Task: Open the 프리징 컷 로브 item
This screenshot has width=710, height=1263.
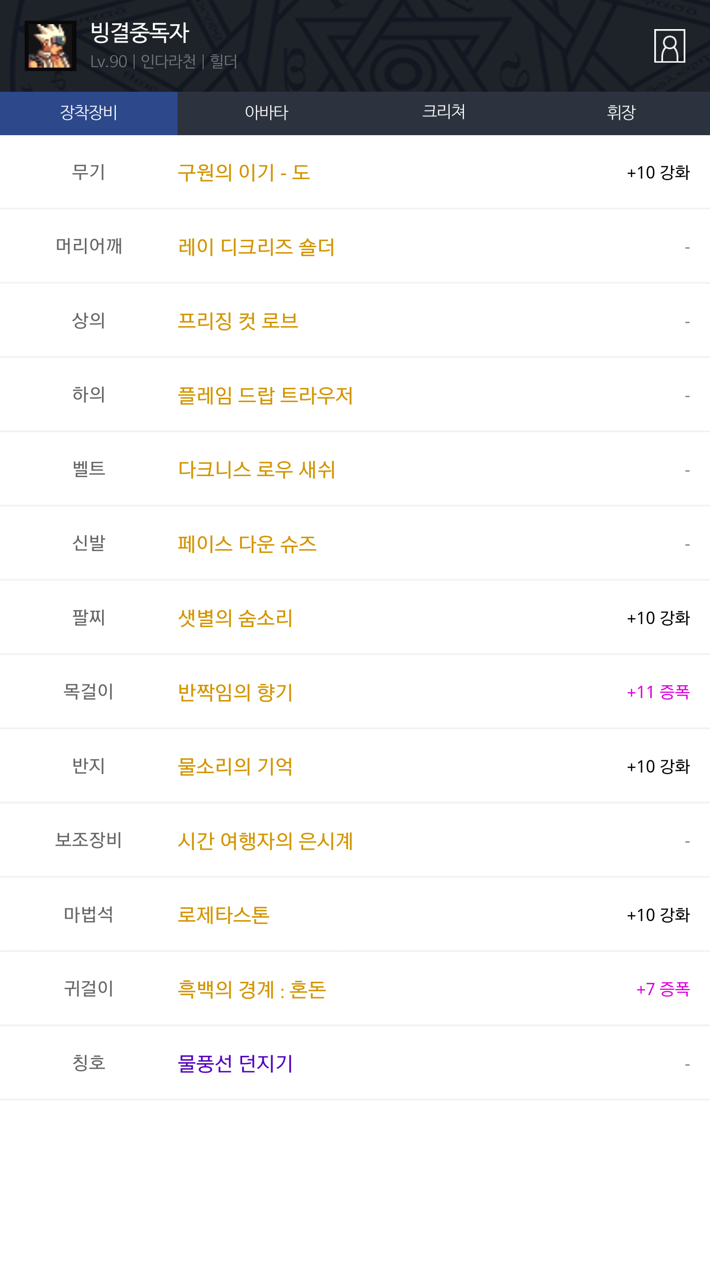Action: click(x=238, y=321)
